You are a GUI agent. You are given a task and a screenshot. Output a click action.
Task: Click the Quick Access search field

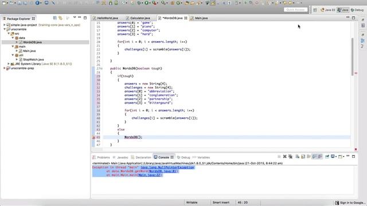point(296,10)
